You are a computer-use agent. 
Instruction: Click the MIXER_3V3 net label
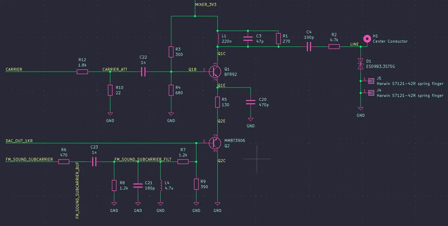pos(206,5)
